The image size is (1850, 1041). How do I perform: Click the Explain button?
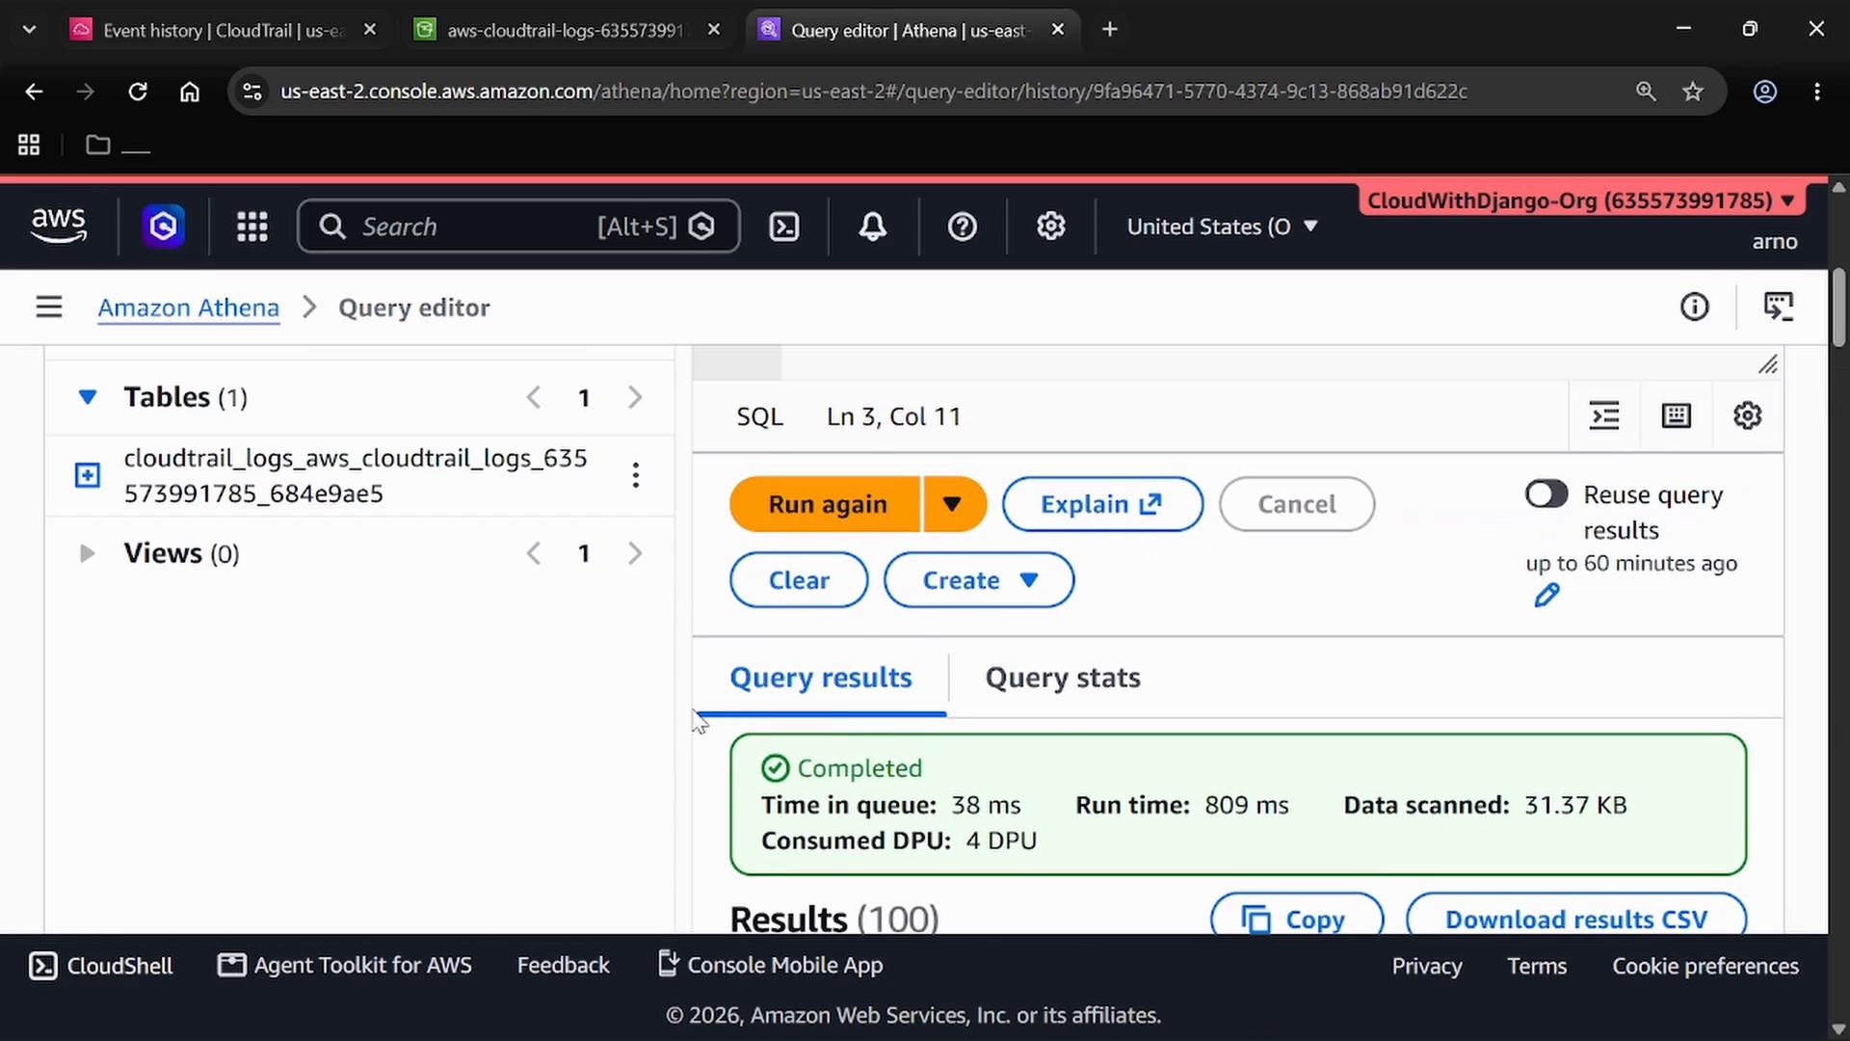[1102, 504]
